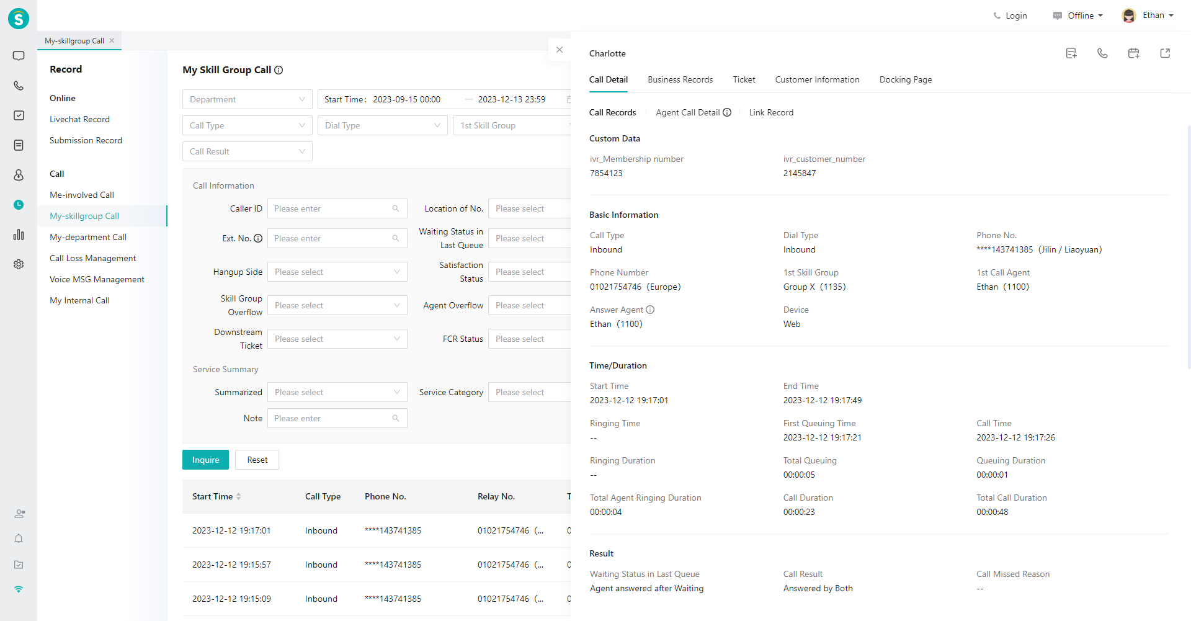Switch to the Customer Information tab
Image resolution: width=1191 pixels, height=621 pixels.
point(817,79)
